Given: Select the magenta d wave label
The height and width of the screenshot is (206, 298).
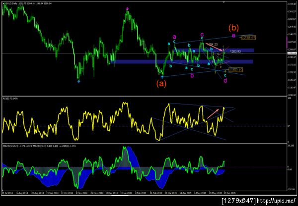Looking at the screenshot, I should 225,81.
